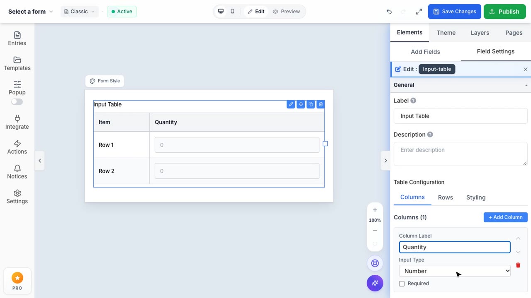Select the Styling configuration tab

coord(476,197)
